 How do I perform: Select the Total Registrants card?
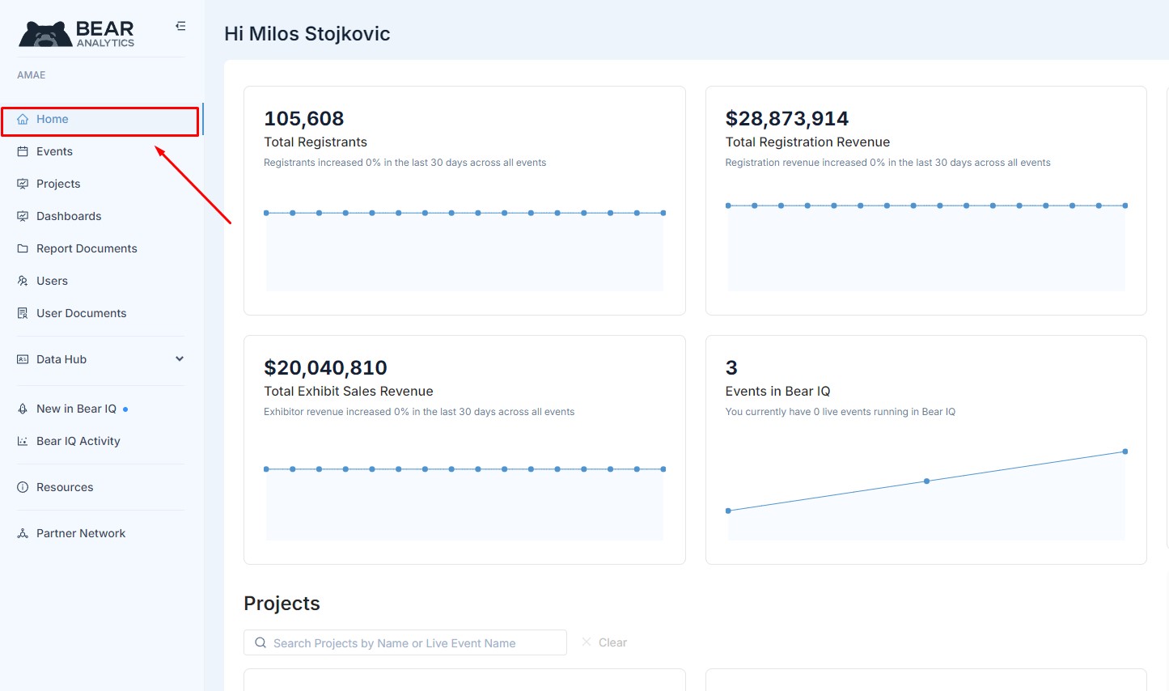(464, 200)
